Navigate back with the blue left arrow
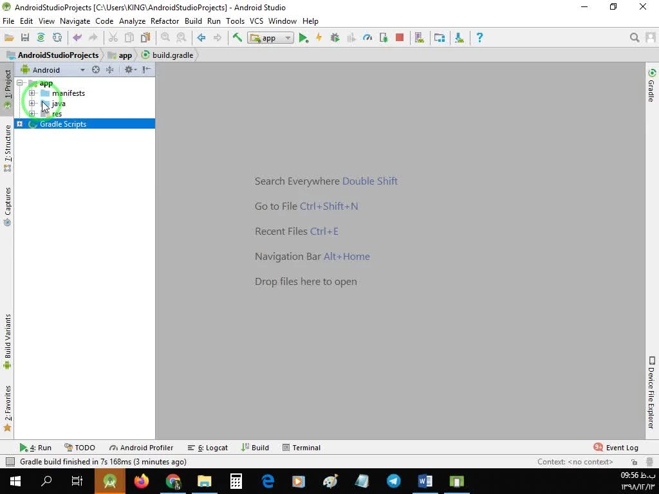Viewport: 659px width, 494px height. coord(201,38)
